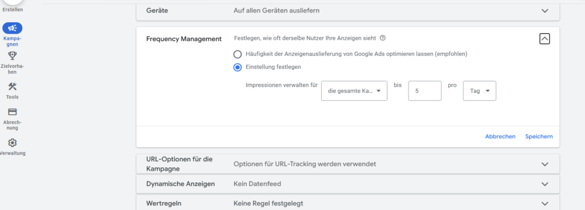Click 'Kein Datenfeed' text
The width and height of the screenshot is (585, 210).
tap(257, 184)
